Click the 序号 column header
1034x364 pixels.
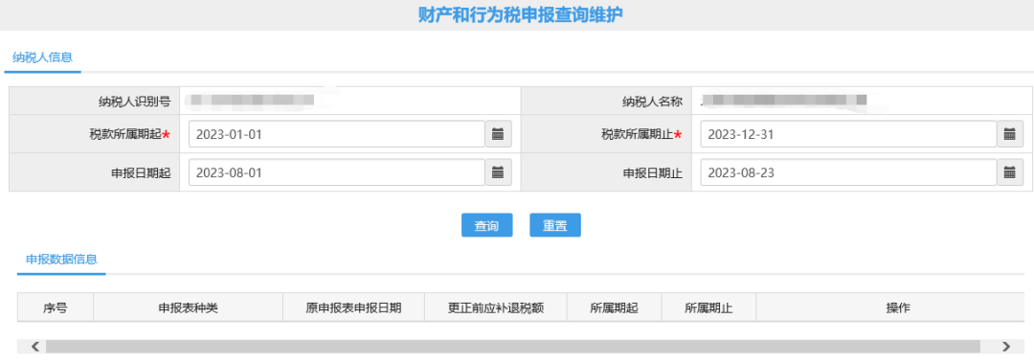point(56,307)
